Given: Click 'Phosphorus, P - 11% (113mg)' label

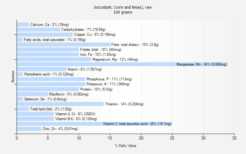Looking at the screenshot, I should pyautogui.click(x=109, y=79).
